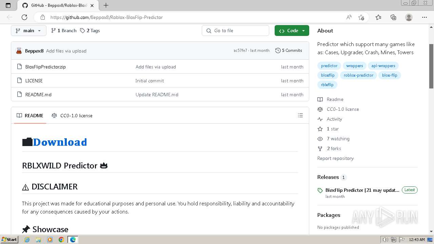
Task: Open the 2 Tags link
Action: coord(90,30)
